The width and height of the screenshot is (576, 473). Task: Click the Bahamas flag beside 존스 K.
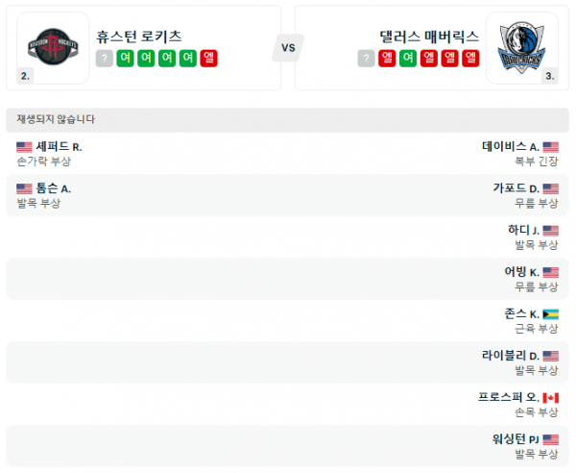point(551,314)
